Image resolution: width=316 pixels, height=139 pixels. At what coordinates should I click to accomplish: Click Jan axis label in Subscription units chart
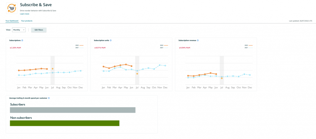point(103,88)
